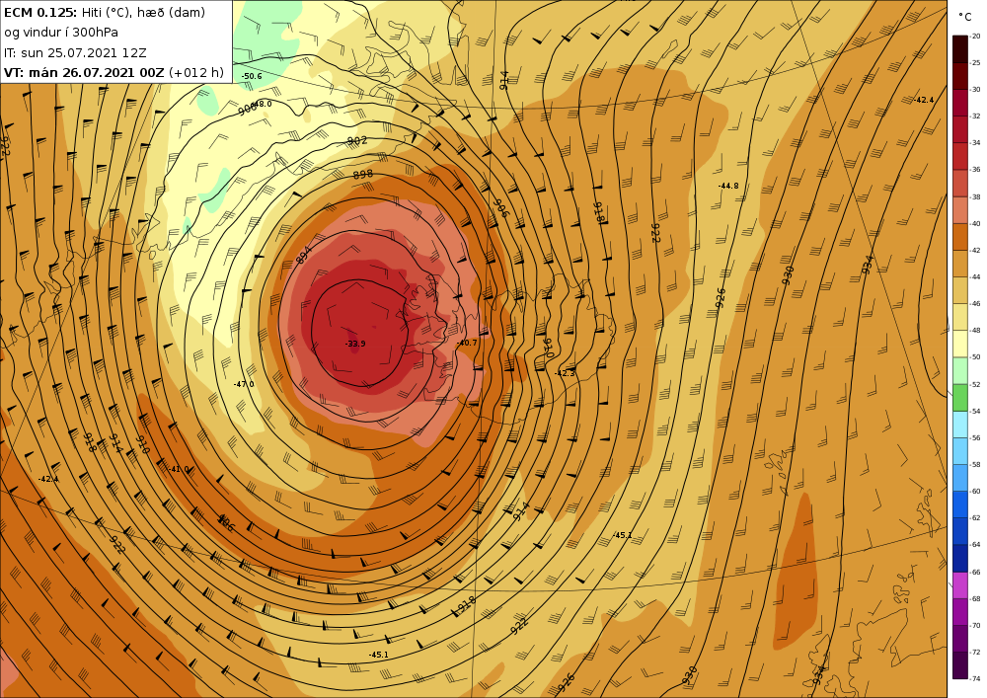Viewport: 987px width, 698px height.
Task: Select the dark orange swatch between -40 and -42
Action: pyautogui.click(x=960, y=237)
